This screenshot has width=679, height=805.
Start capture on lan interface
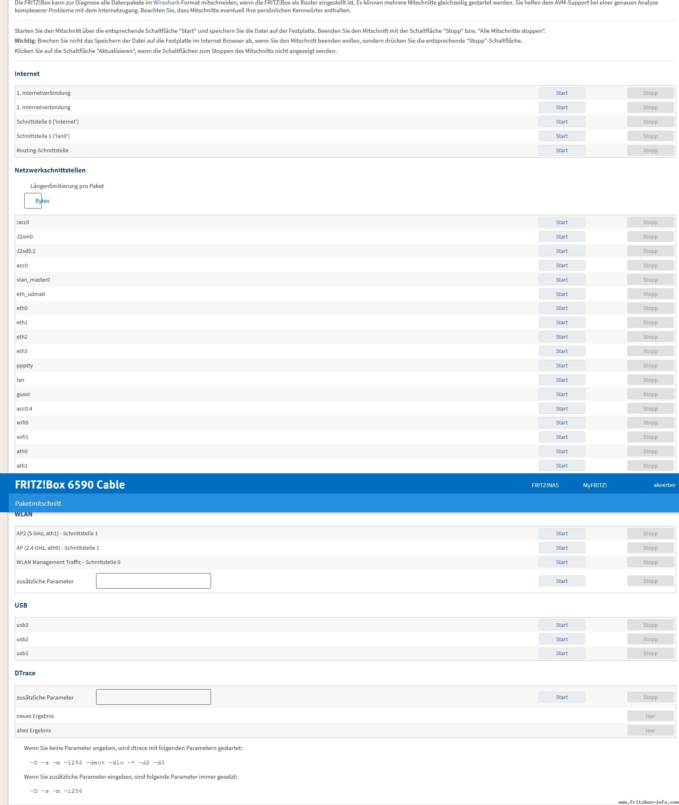point(562,380)
